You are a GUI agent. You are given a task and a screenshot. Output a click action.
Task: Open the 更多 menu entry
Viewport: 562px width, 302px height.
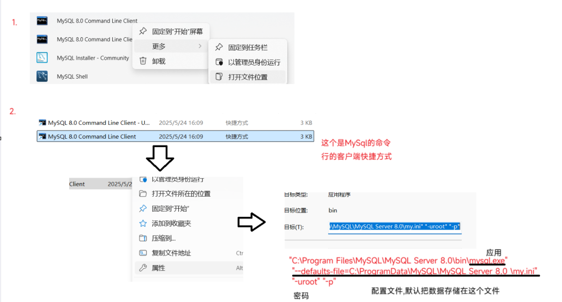click(x=171, y=46)
